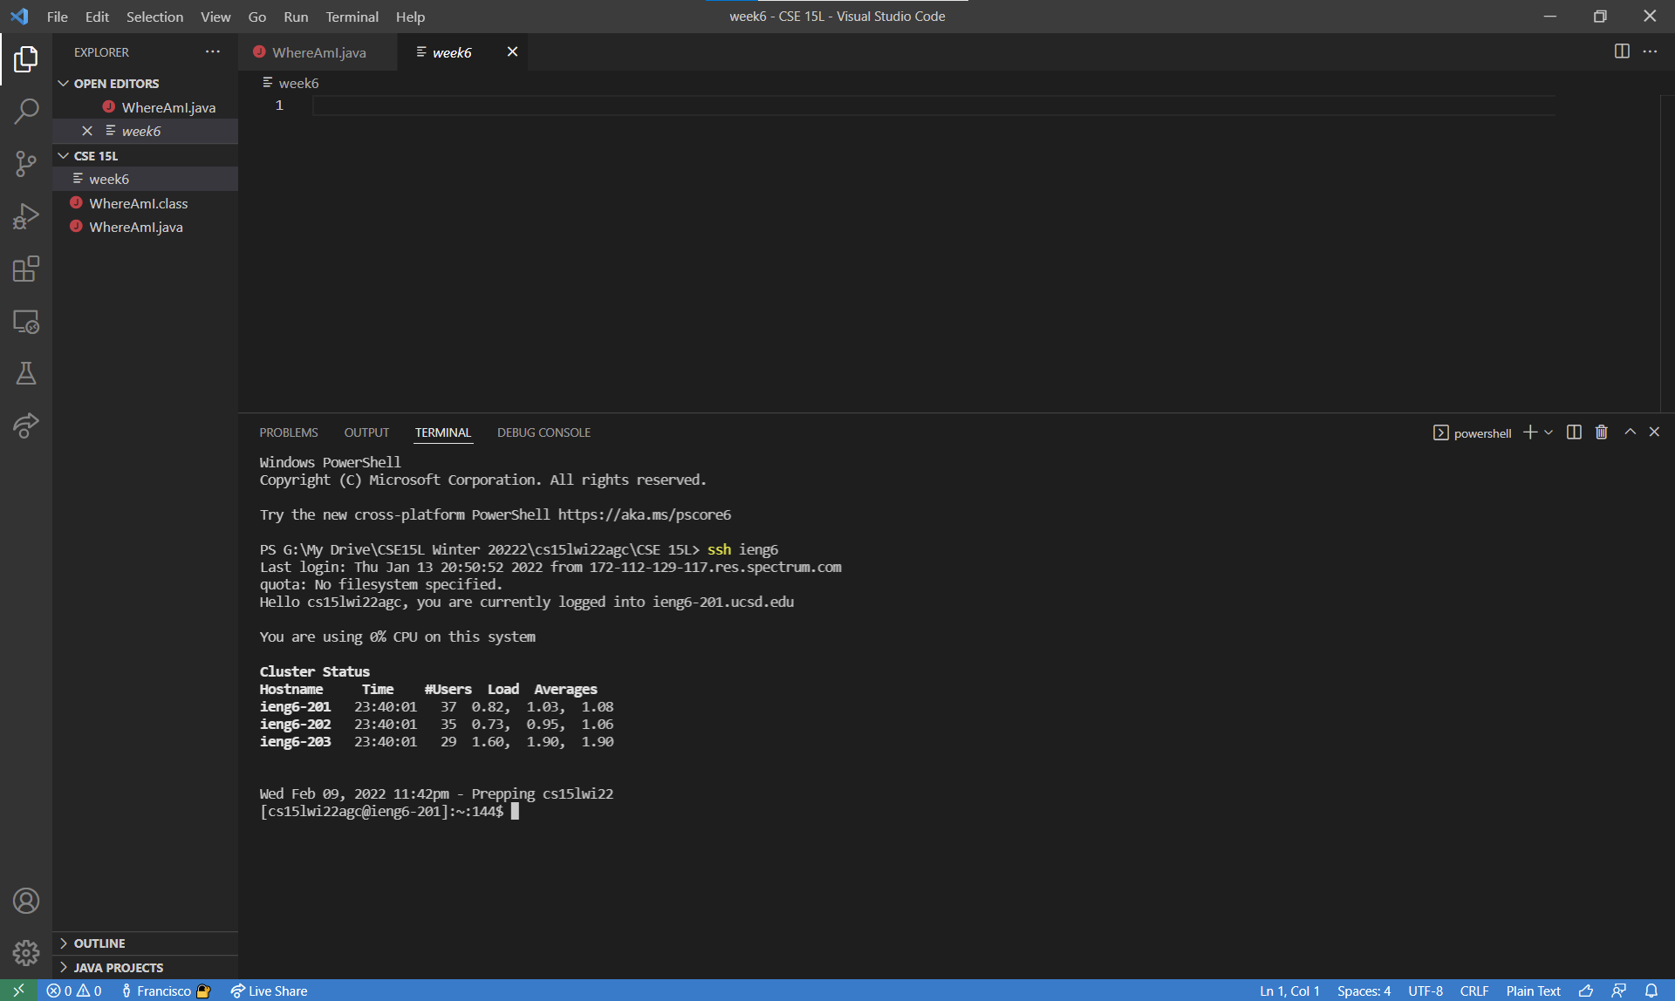Open the Live Share activity bar icon
The height and width of the screenshot is (1001, 1675).
[x=26, y=426]
